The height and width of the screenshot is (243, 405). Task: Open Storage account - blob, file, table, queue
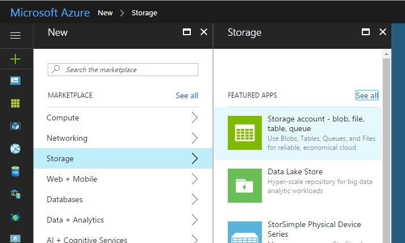pyautogui.click(x=316, y=123)
